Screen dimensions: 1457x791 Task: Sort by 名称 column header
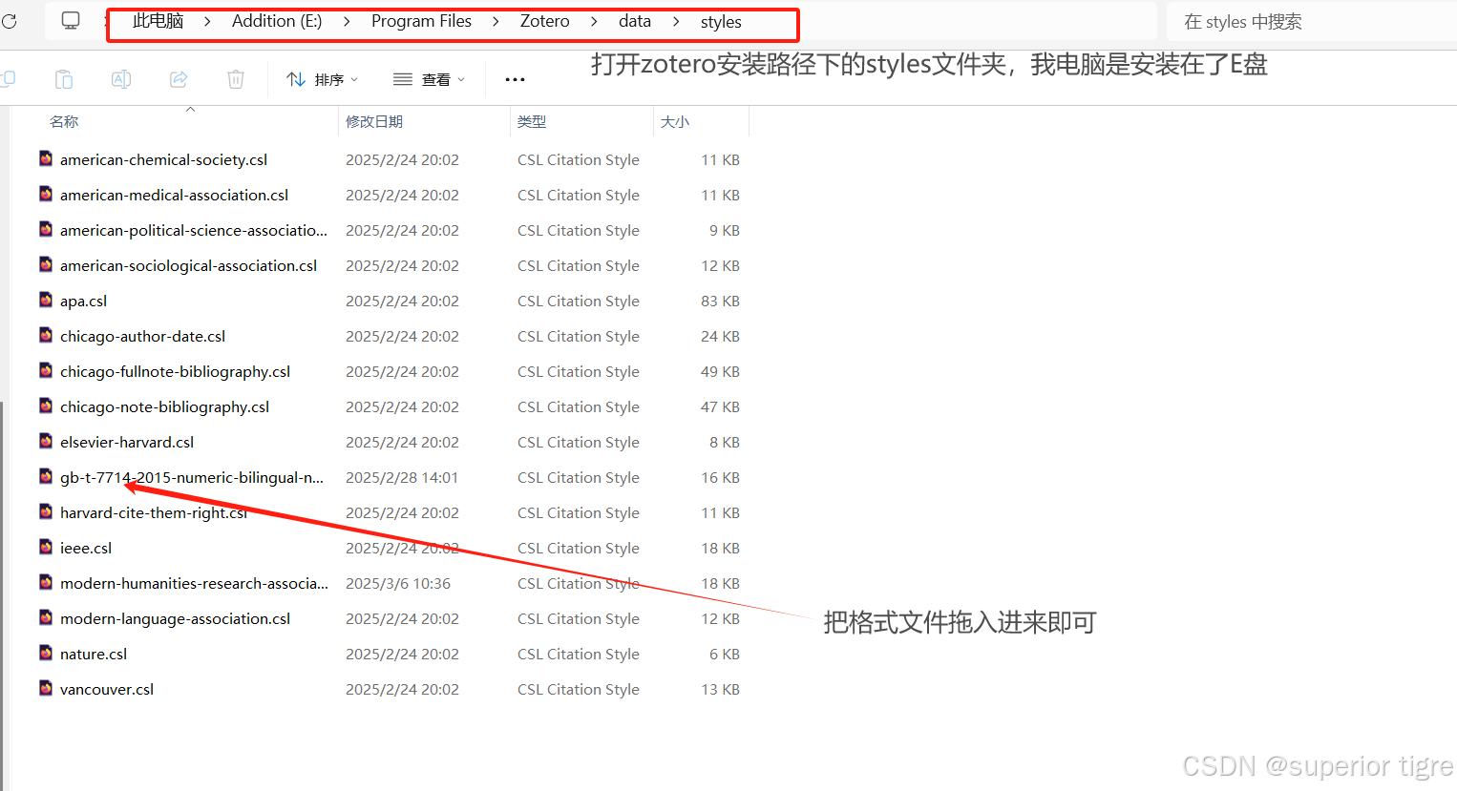64,122
